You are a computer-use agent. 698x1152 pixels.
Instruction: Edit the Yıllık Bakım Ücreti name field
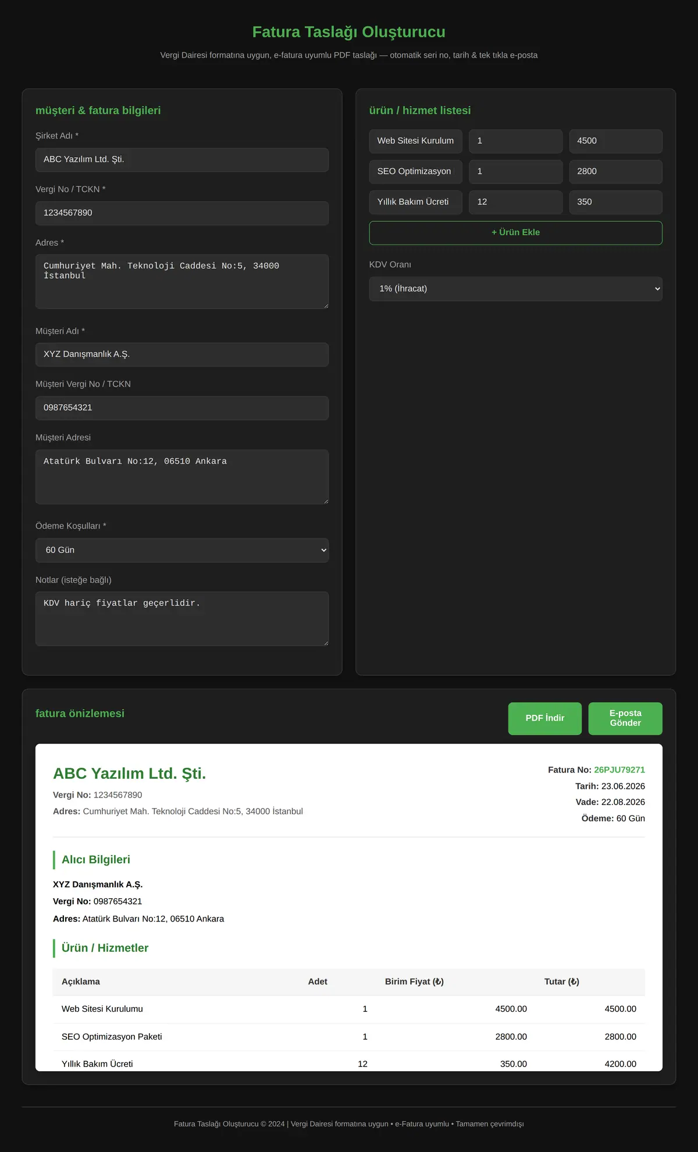416,202
